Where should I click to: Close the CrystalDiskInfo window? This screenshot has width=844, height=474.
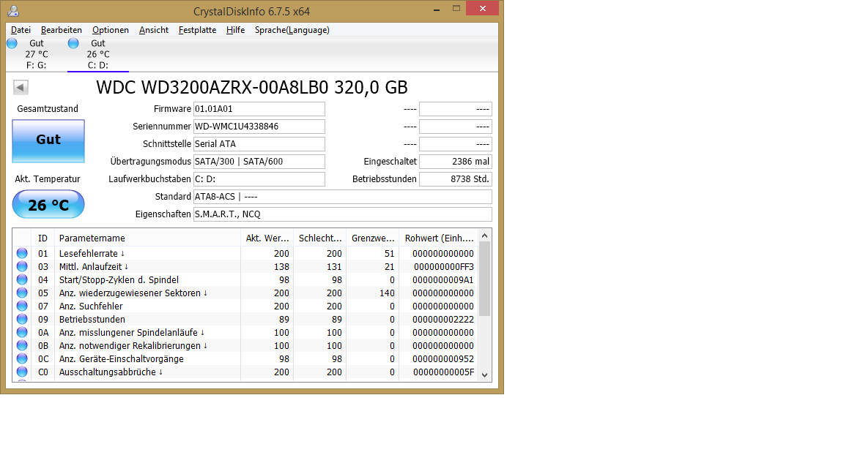[x=483, y=8]
